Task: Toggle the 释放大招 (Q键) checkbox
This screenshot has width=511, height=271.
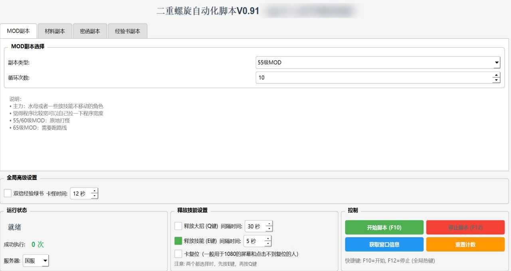Action: pyautogui.click(x=178, y=226)
